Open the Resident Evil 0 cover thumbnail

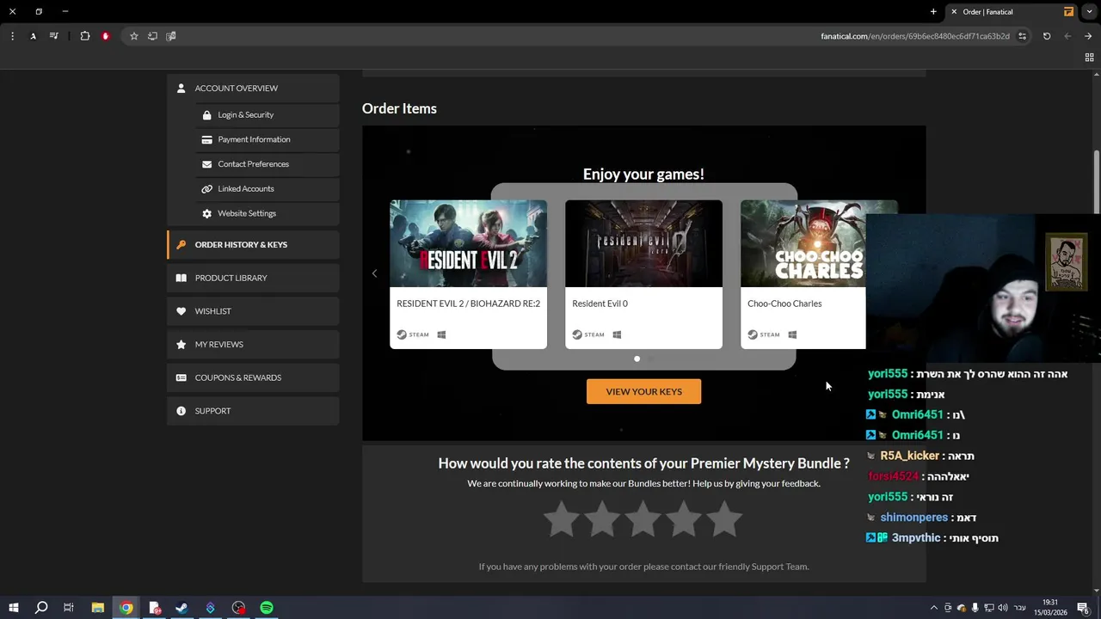click(x=643, y=243)
